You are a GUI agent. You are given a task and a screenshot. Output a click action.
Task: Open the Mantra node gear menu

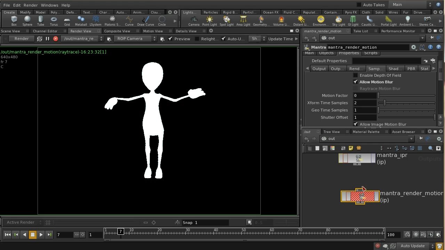413,47
